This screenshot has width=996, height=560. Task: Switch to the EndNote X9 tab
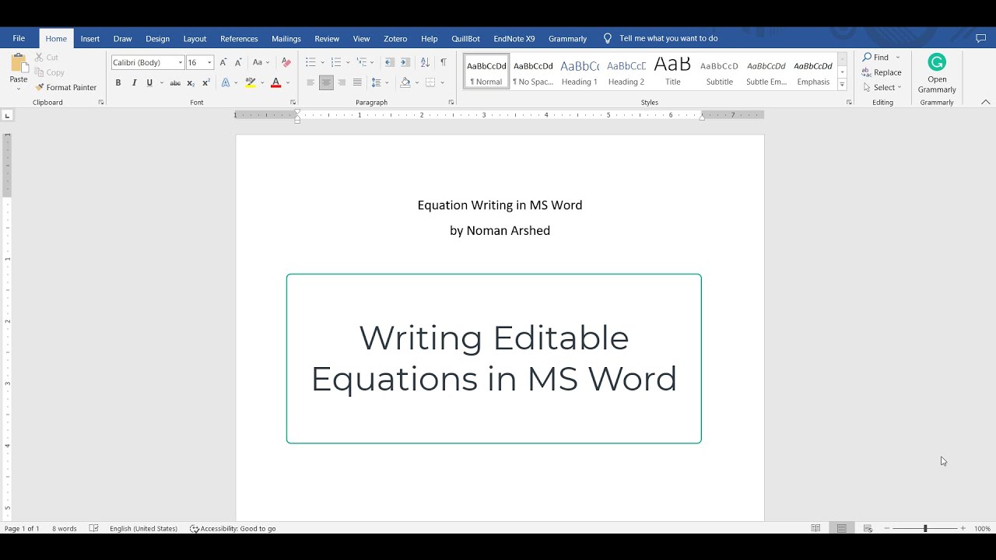(514, 39)
